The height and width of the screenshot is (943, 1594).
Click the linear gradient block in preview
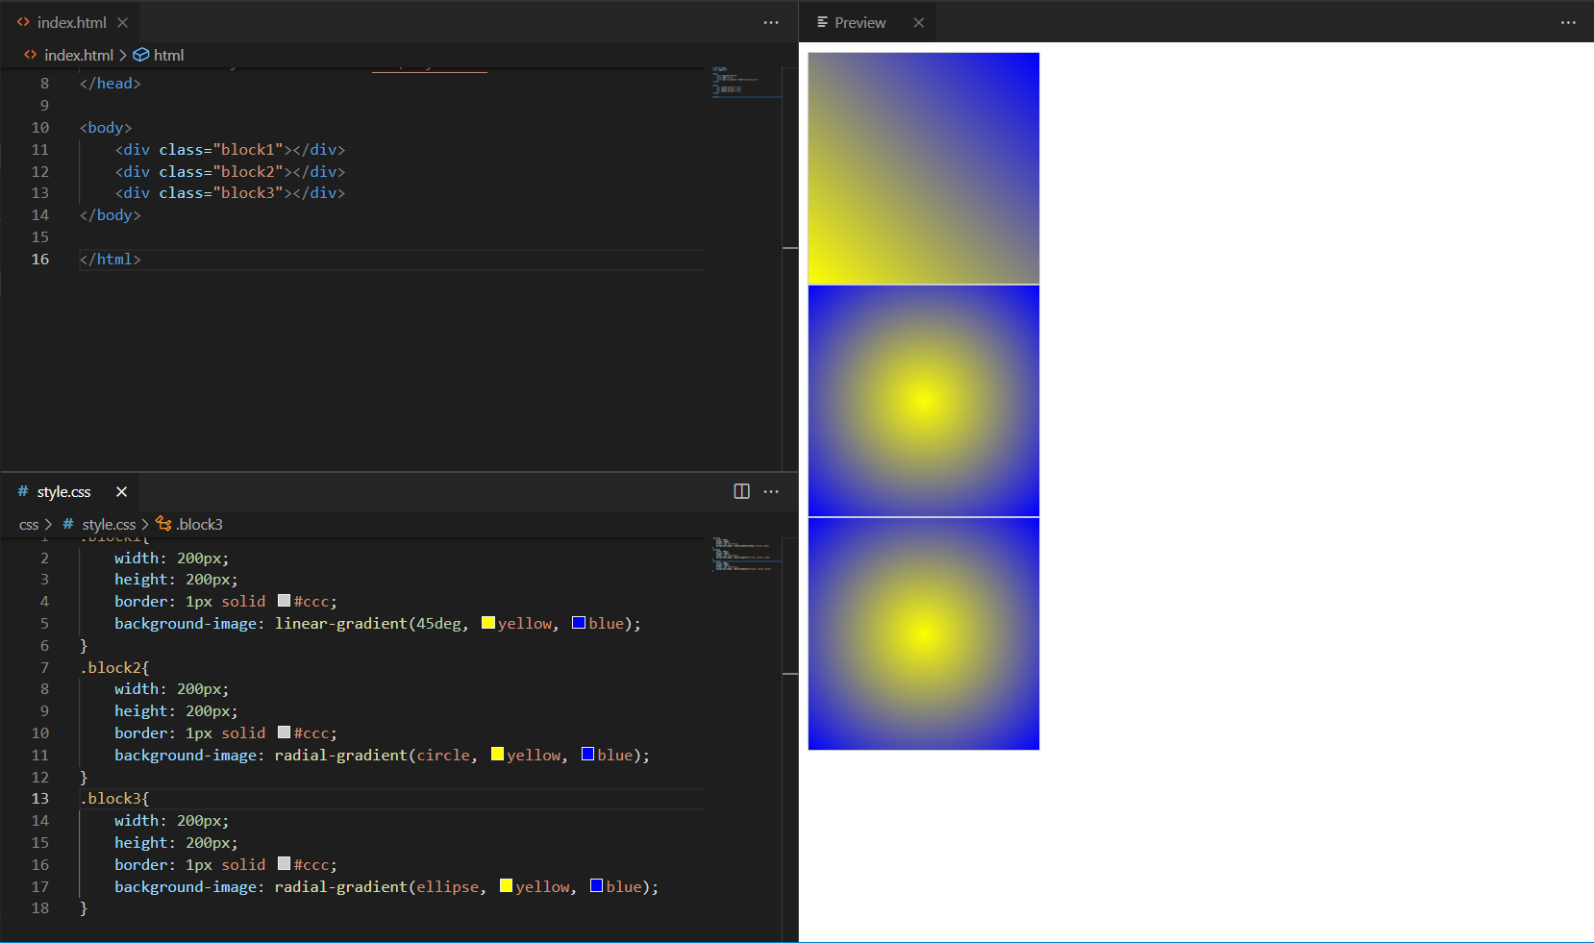[923, 168]
